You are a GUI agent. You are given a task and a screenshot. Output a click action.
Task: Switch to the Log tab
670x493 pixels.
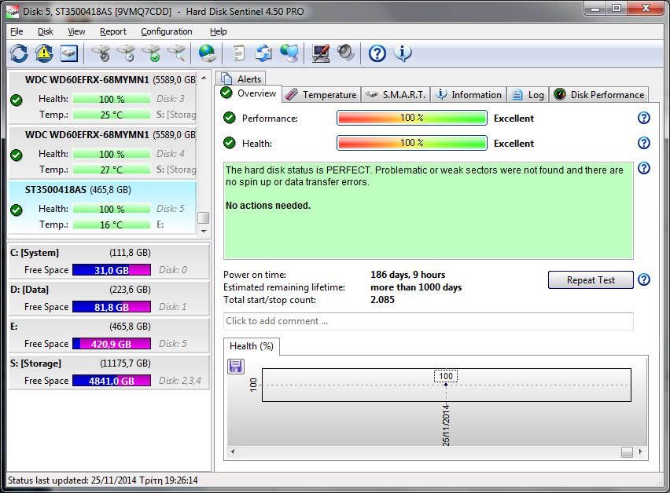coord(528,95)
